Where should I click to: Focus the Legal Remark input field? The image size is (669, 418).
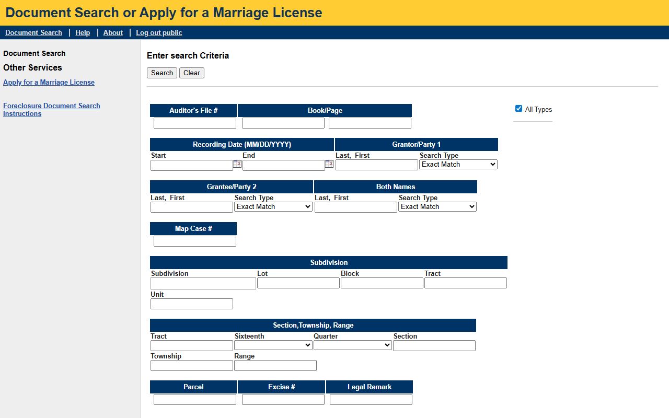[x=371, y=400]
